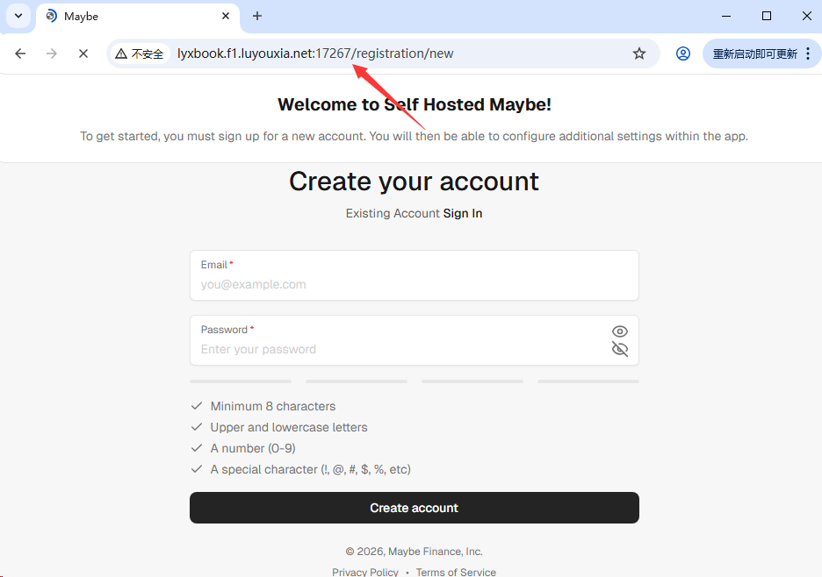Open the Privacy Policy link
Viewport: 822px width, 577px height.
[x=365, y=572]
